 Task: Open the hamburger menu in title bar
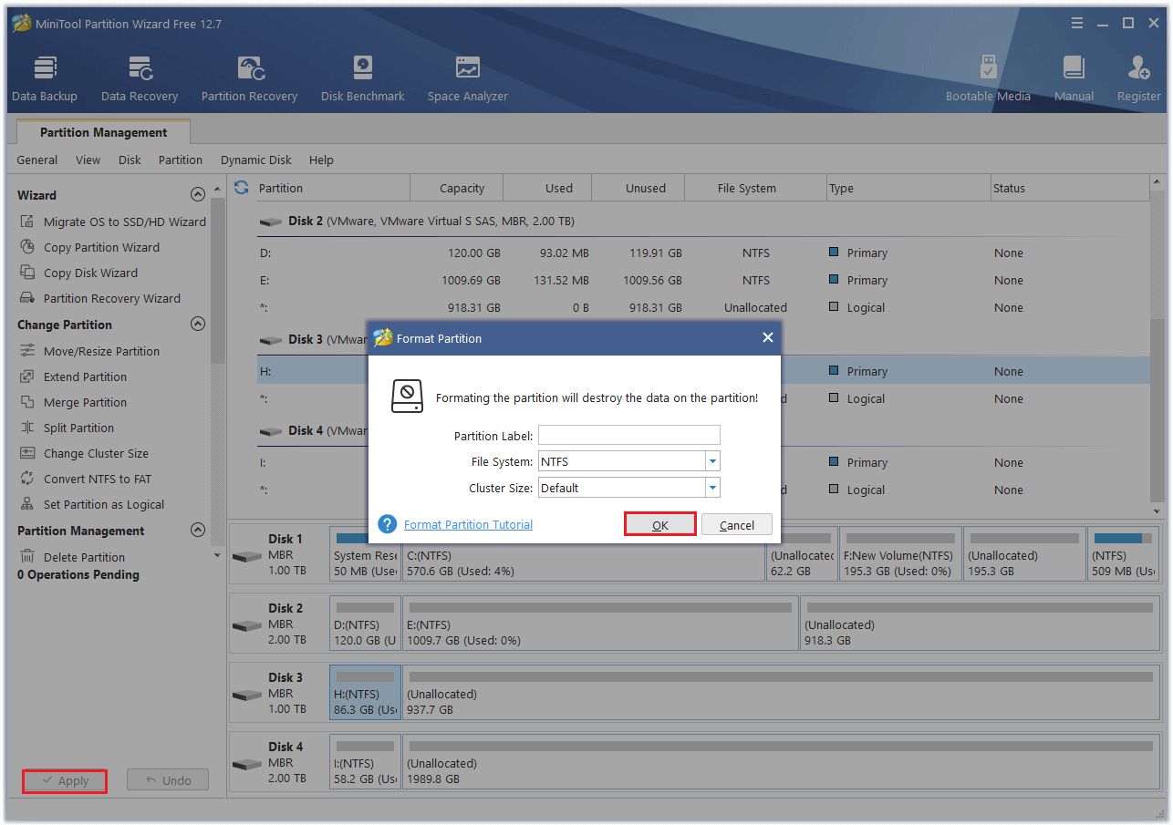1076,23
